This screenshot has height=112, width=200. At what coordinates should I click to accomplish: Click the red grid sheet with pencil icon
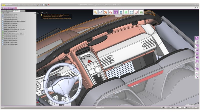[x=136, y=12]
